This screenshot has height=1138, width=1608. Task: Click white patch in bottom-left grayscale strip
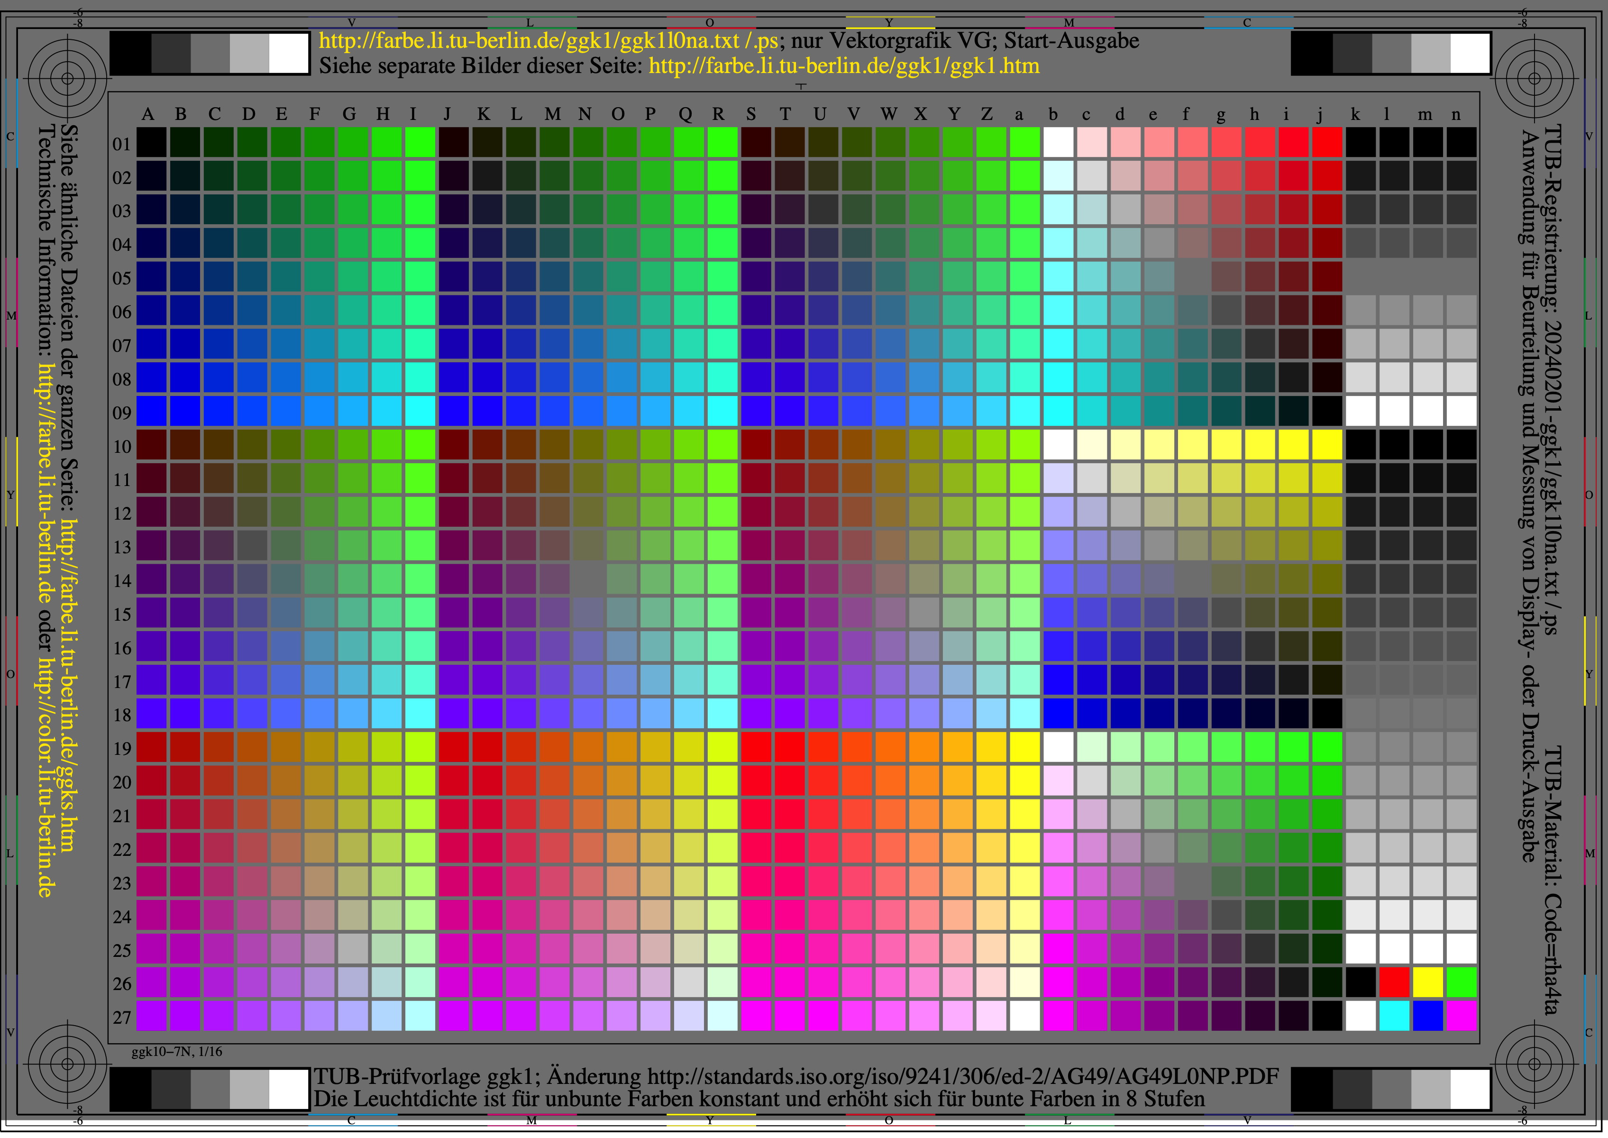coord(288,1090)
